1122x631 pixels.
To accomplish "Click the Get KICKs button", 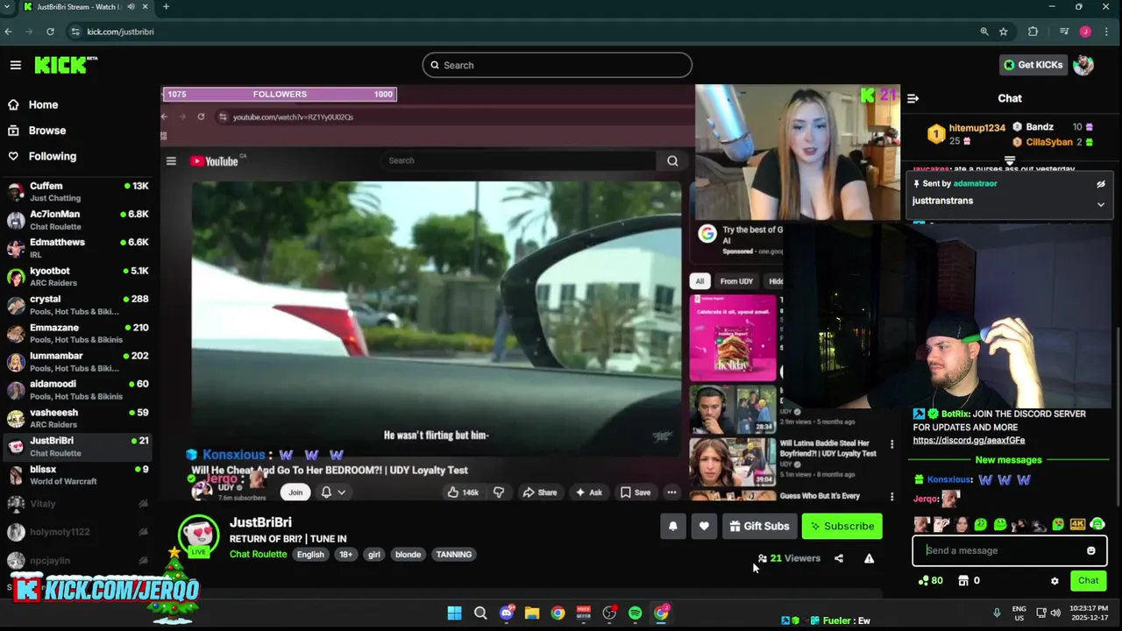I will click(1033, 65).
